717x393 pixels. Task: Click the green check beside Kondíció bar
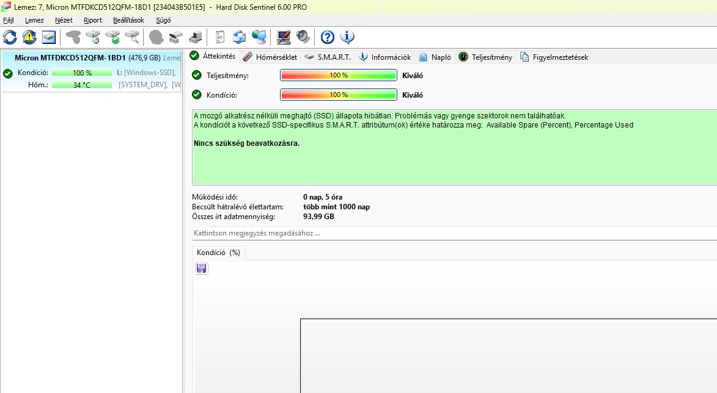coord(197,95)
